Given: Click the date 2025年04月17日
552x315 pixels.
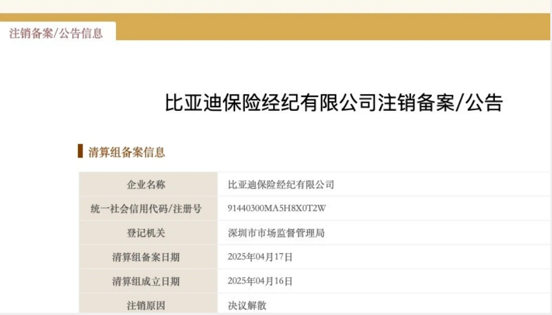Looking at the screenshot, I should (260, 257).
